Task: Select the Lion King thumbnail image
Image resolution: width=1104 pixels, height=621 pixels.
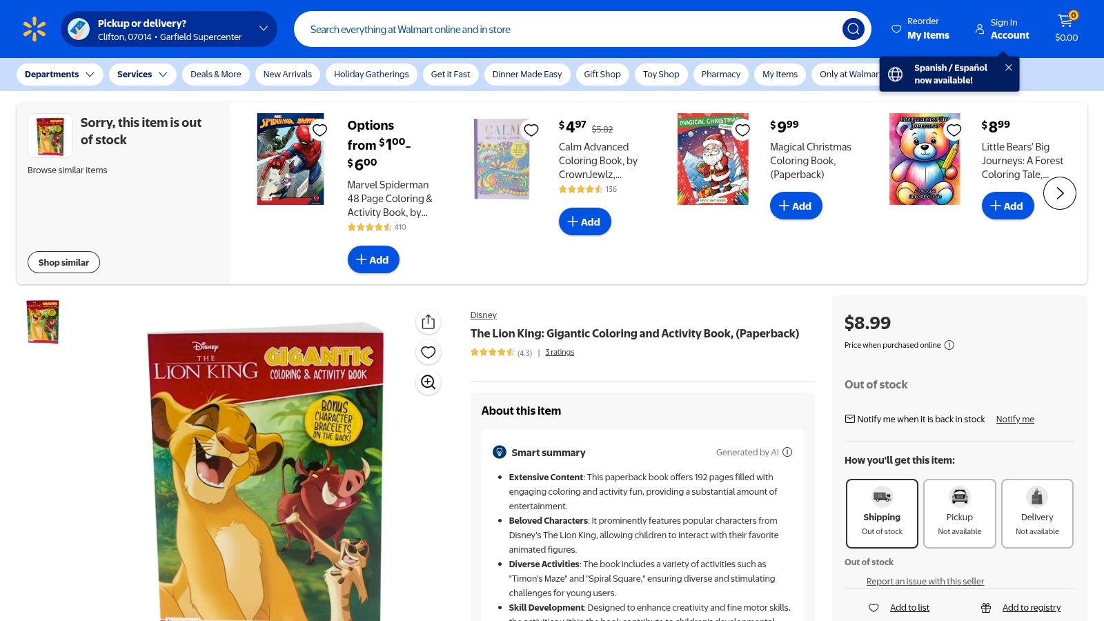Action: [42, 321]
